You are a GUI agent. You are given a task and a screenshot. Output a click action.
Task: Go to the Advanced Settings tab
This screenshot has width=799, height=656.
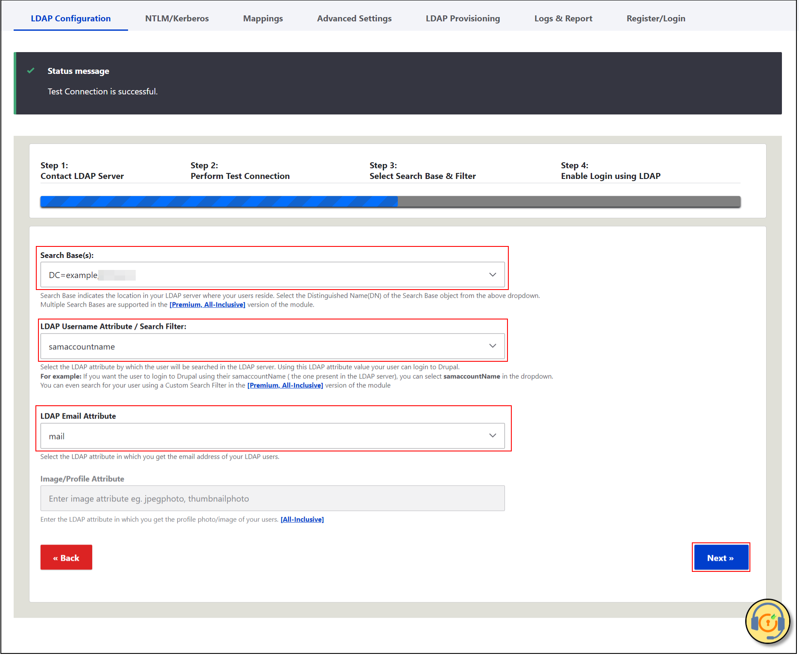(x=354, y=18)
